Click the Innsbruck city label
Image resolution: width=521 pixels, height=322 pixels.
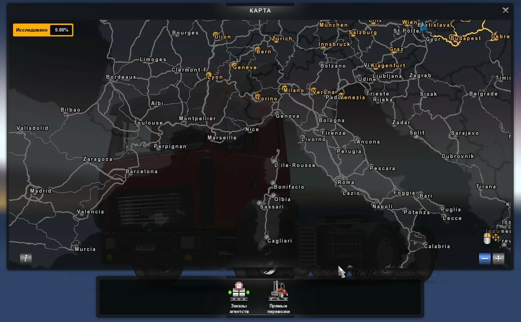(334, 44)
